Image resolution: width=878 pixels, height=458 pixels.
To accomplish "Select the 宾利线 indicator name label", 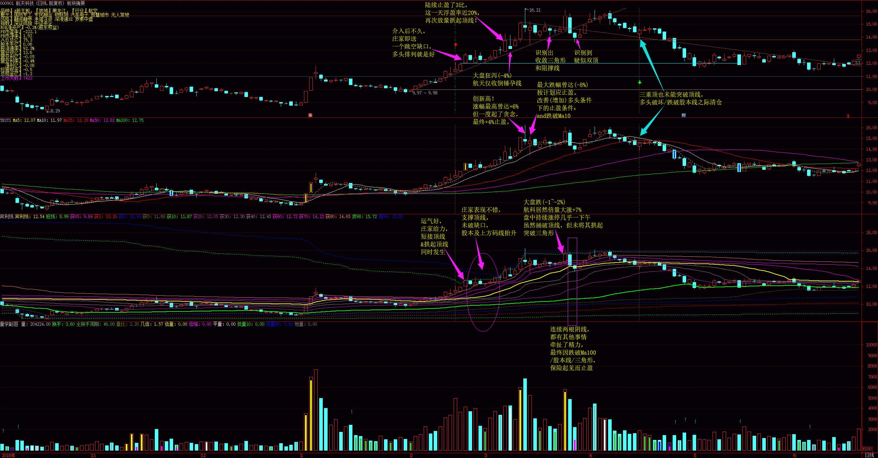I will click(7, 216).
